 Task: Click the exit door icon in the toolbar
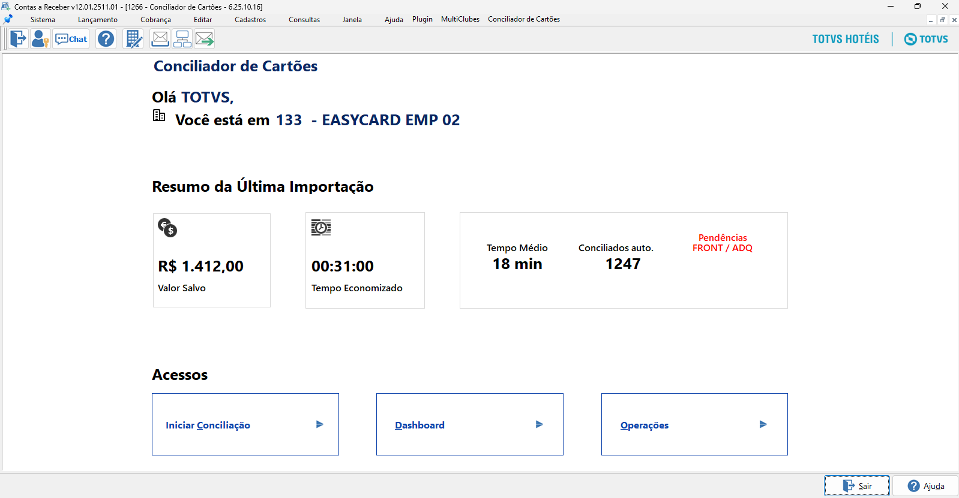pos(19,39)
